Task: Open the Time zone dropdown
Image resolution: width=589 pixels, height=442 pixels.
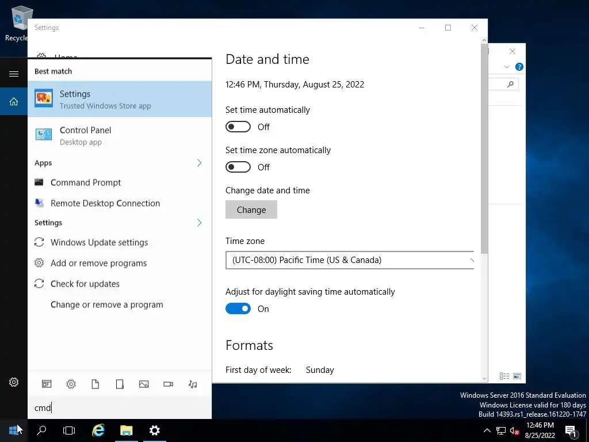Action: pos(350,260)
